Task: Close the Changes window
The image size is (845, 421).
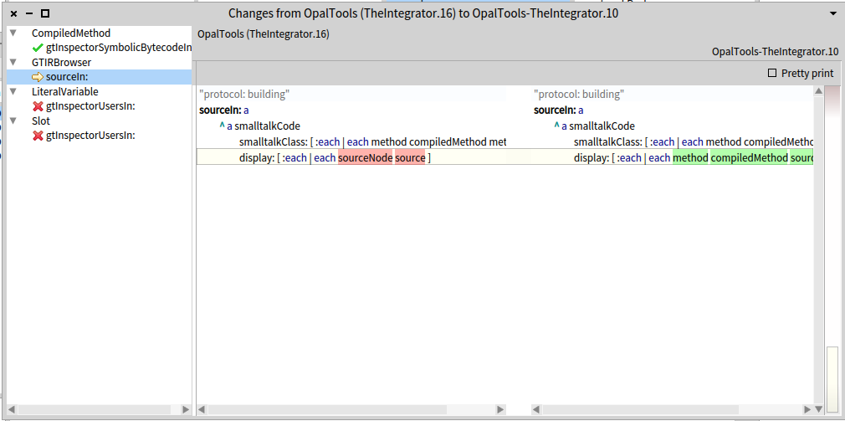Action: [14, 14]
